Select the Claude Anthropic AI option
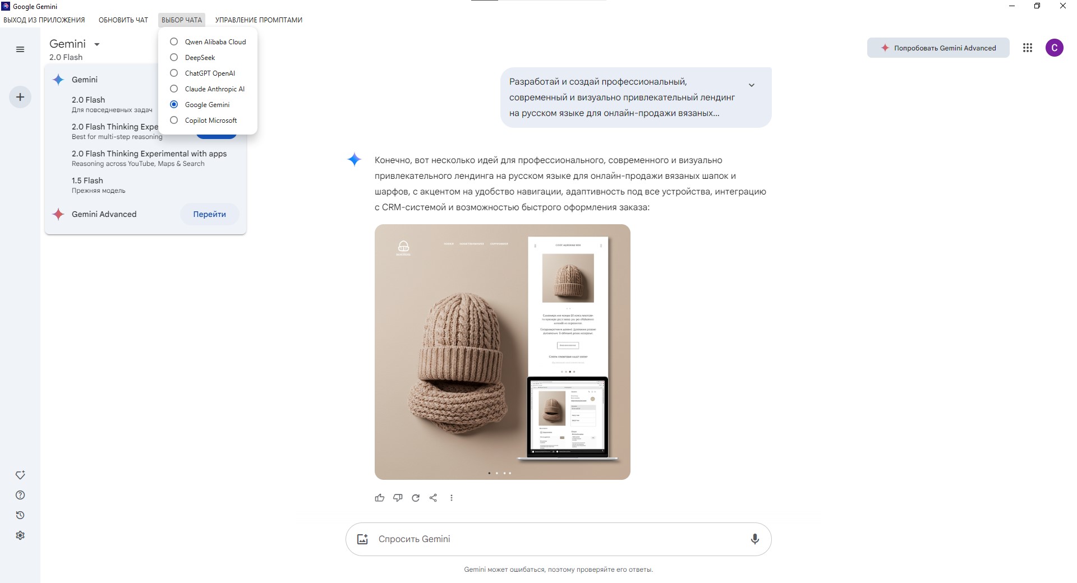 click(174, 89)
